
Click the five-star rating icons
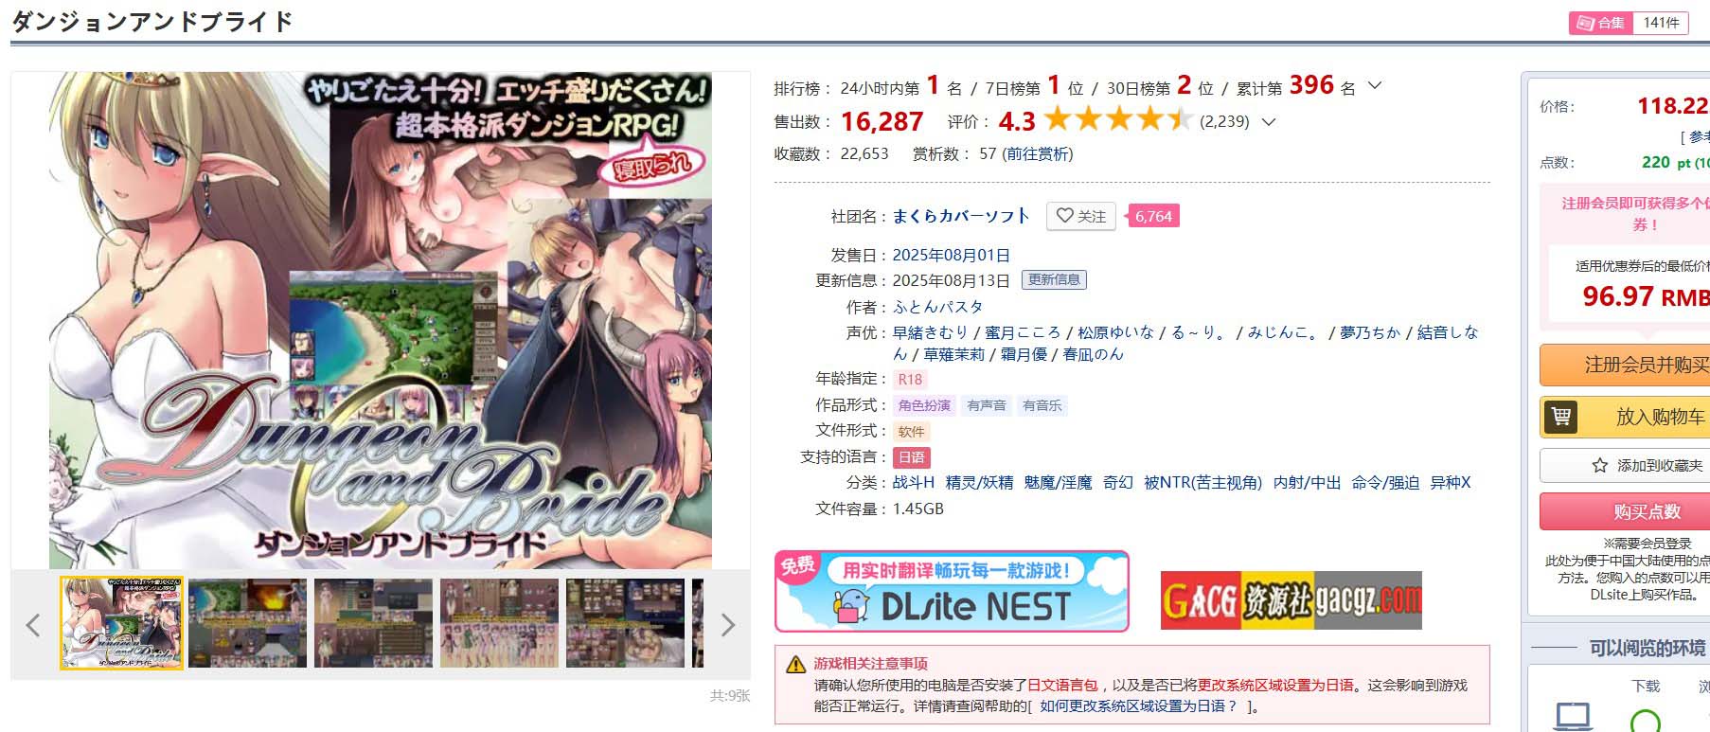click(x=1118, y=120)
